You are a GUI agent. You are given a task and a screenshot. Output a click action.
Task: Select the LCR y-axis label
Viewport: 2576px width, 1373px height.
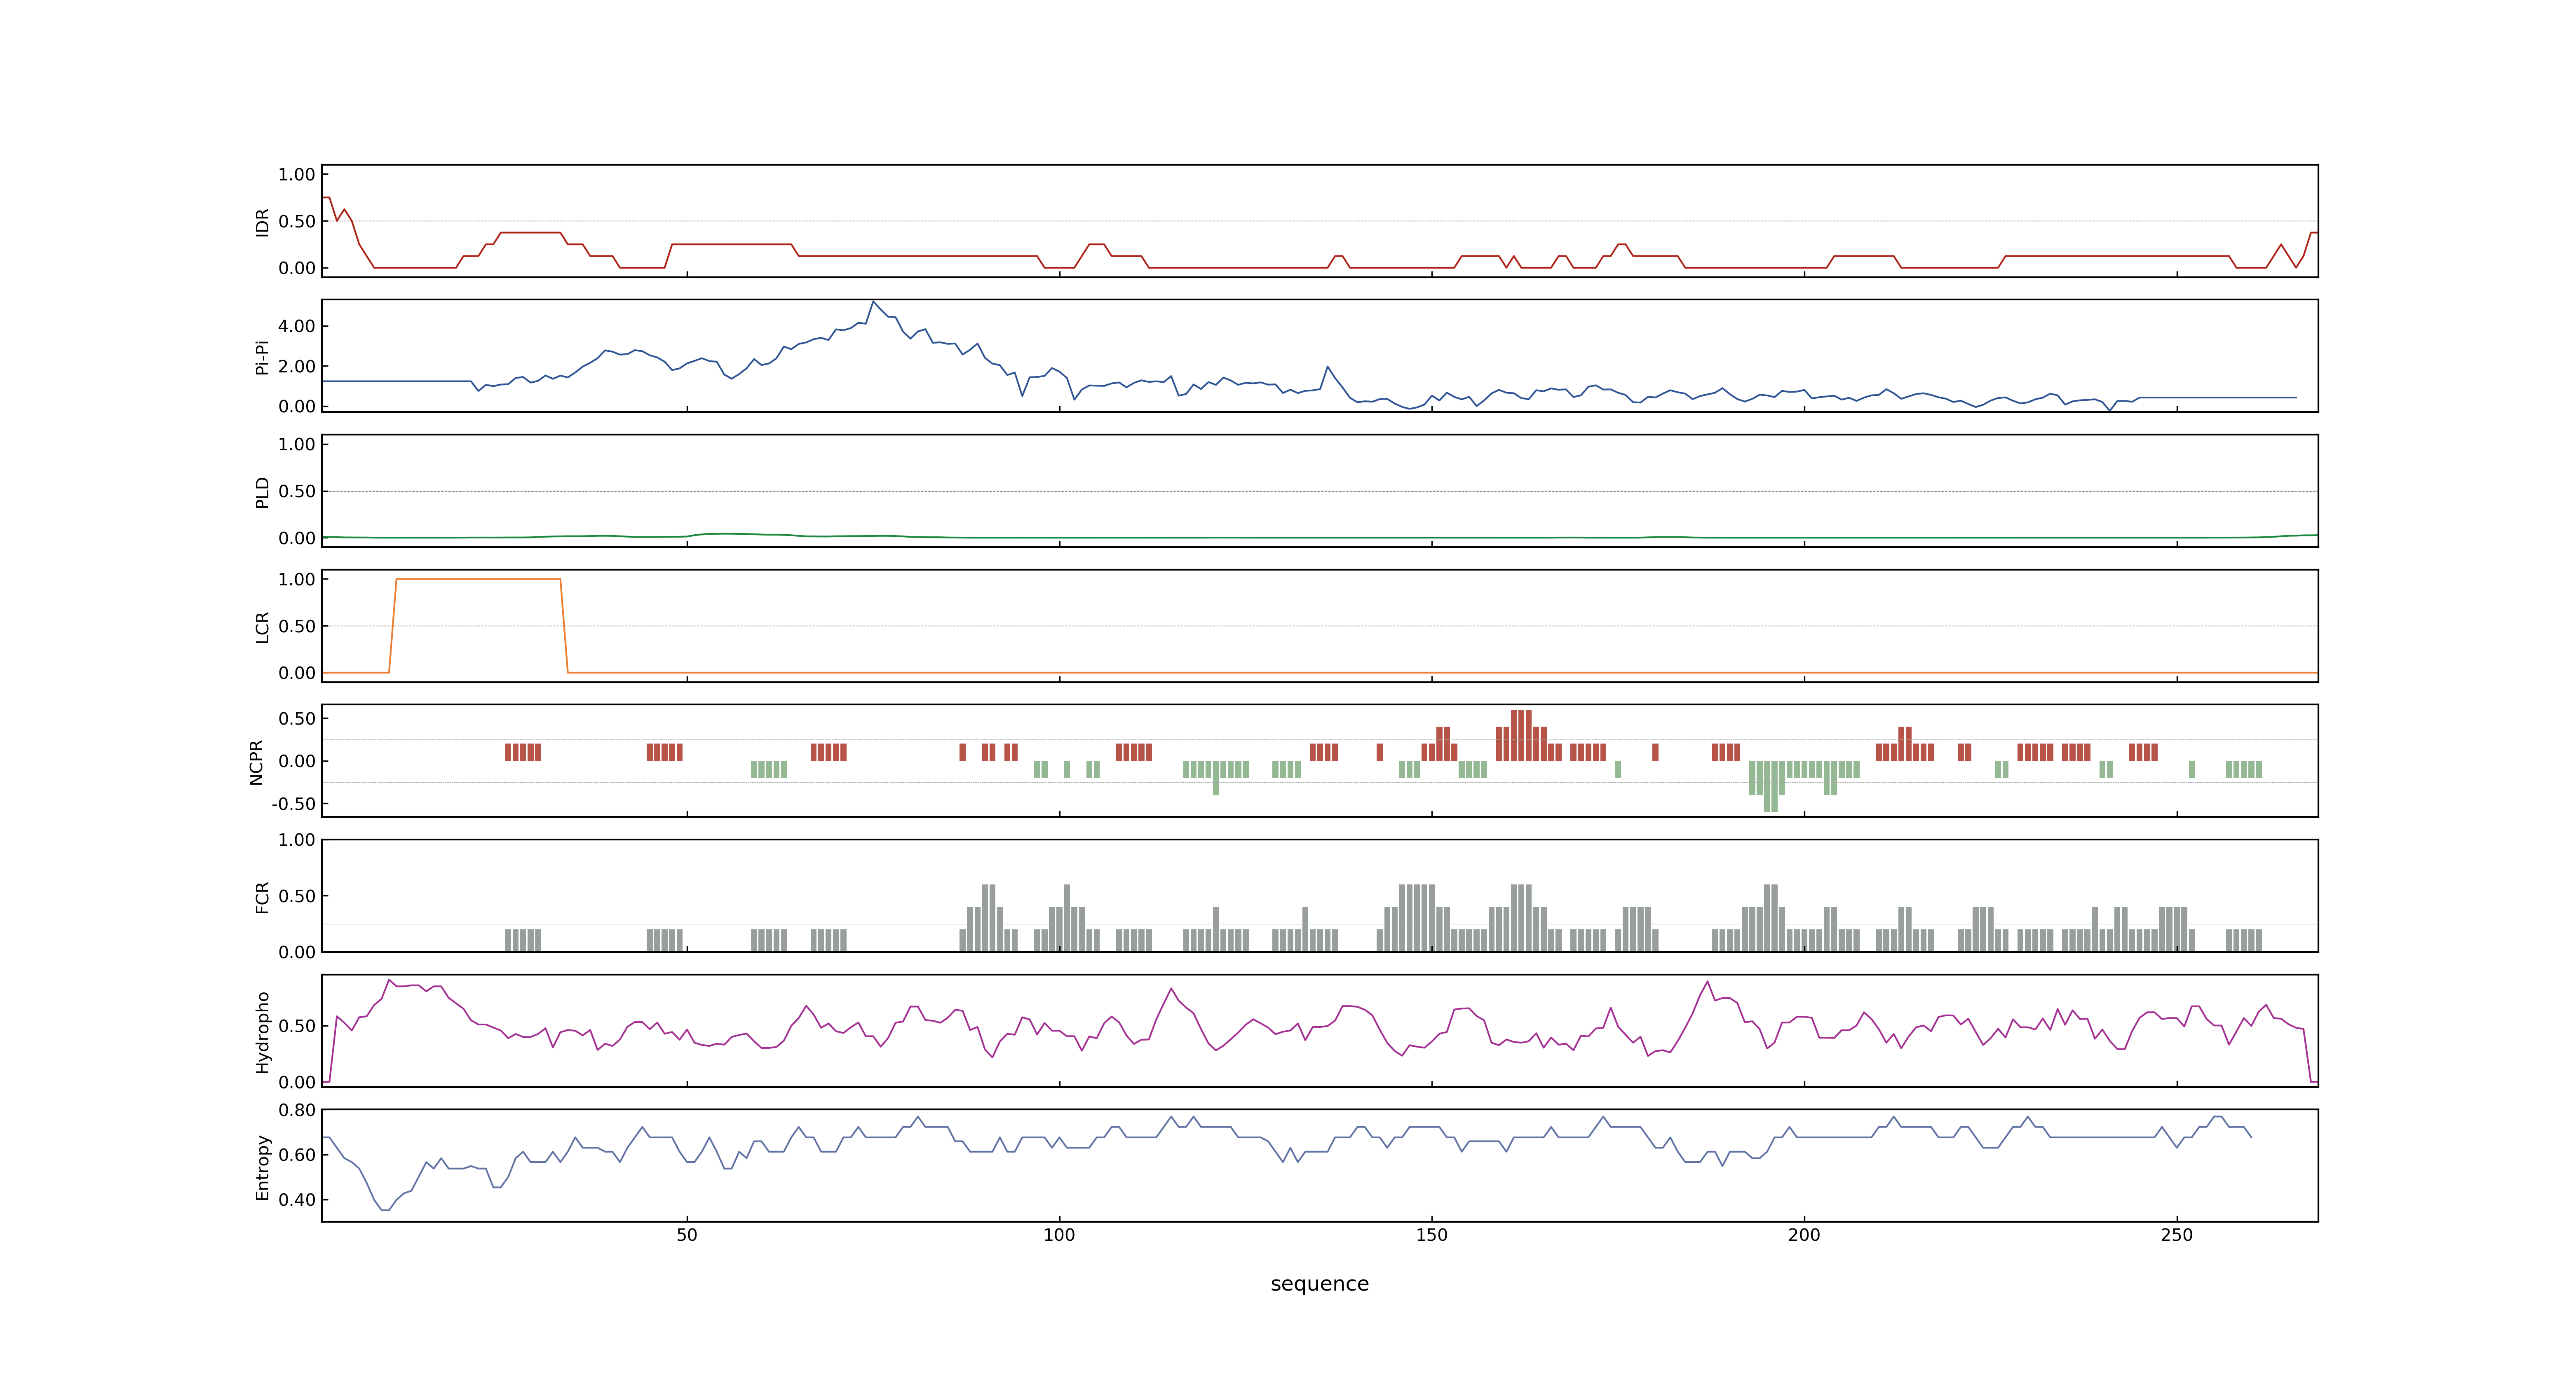(262, 627)
